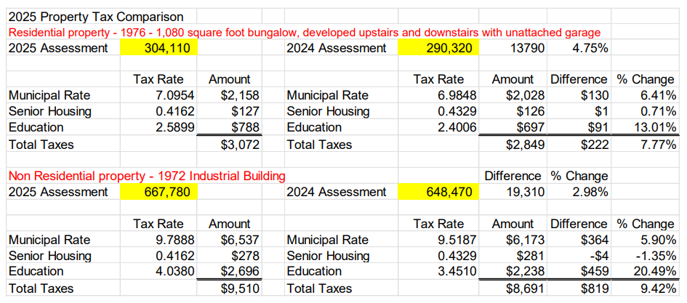Click the $9,510 total taxes cell
This screenshot has width=687, height=303.
tap(240, 288)
